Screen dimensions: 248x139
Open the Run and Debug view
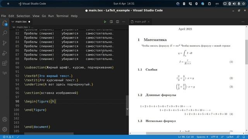tap(5, 53)
